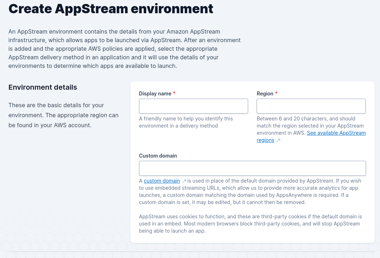Click hint text 'Between 6 and 20 characters'
The image size is (380, 258).
(311, 129)
